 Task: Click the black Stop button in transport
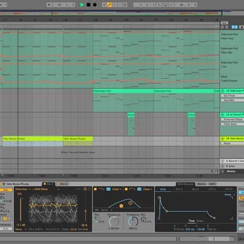(x=88, y=5)
